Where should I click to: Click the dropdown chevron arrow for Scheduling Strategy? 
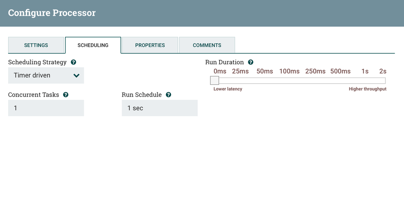[76, 76]
